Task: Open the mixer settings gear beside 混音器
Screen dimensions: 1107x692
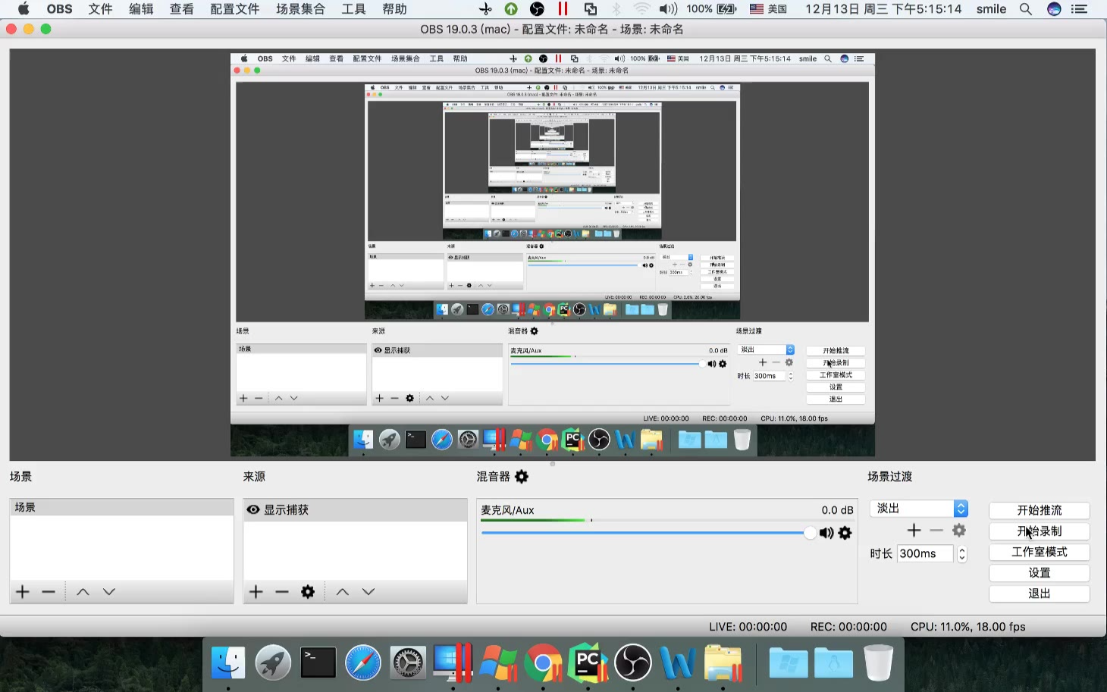Action: click(522, 477)
